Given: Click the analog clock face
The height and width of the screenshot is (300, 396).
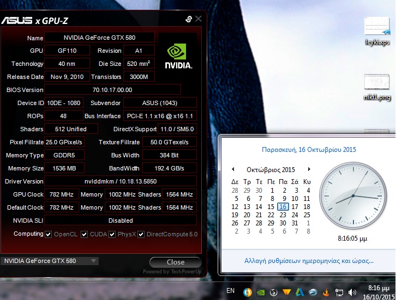Looking at the screenshot, I should (353, 195).
